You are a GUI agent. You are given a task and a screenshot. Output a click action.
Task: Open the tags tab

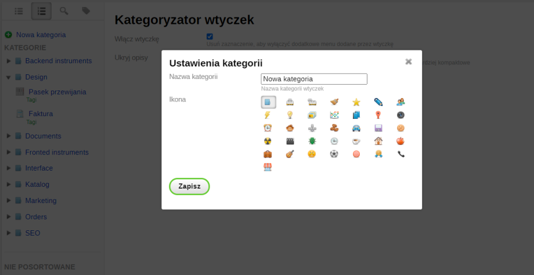86,11
